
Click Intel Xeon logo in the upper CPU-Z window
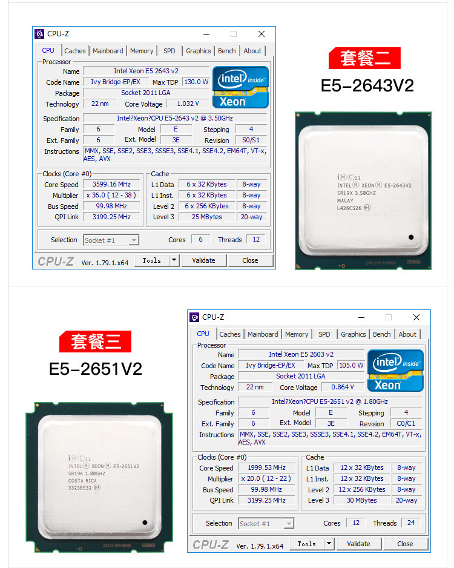pyautogui.click(x=241, y=87)
